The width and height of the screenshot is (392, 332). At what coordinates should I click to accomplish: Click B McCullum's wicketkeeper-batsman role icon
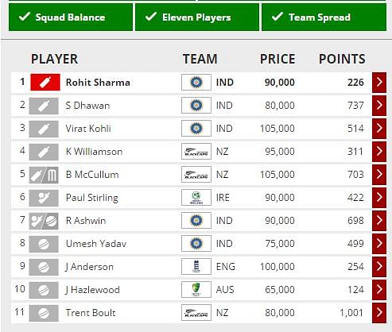click(44, 175)
